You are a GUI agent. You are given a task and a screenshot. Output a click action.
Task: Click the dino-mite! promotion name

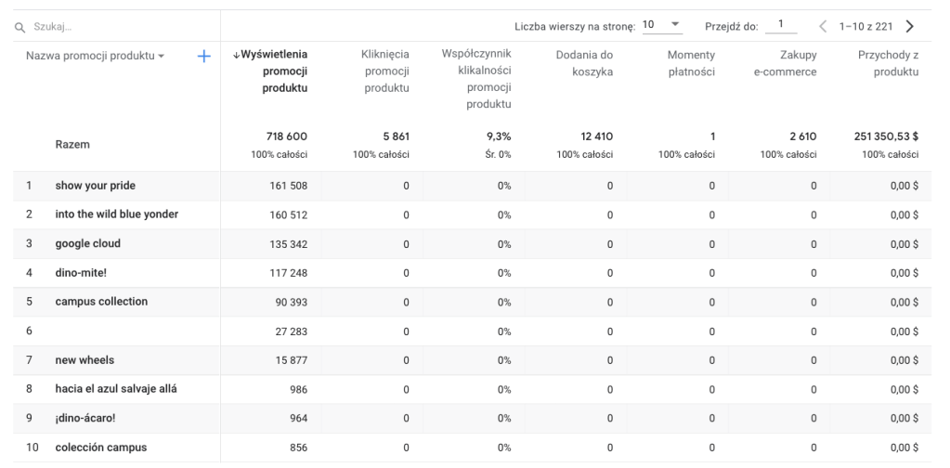82,272
